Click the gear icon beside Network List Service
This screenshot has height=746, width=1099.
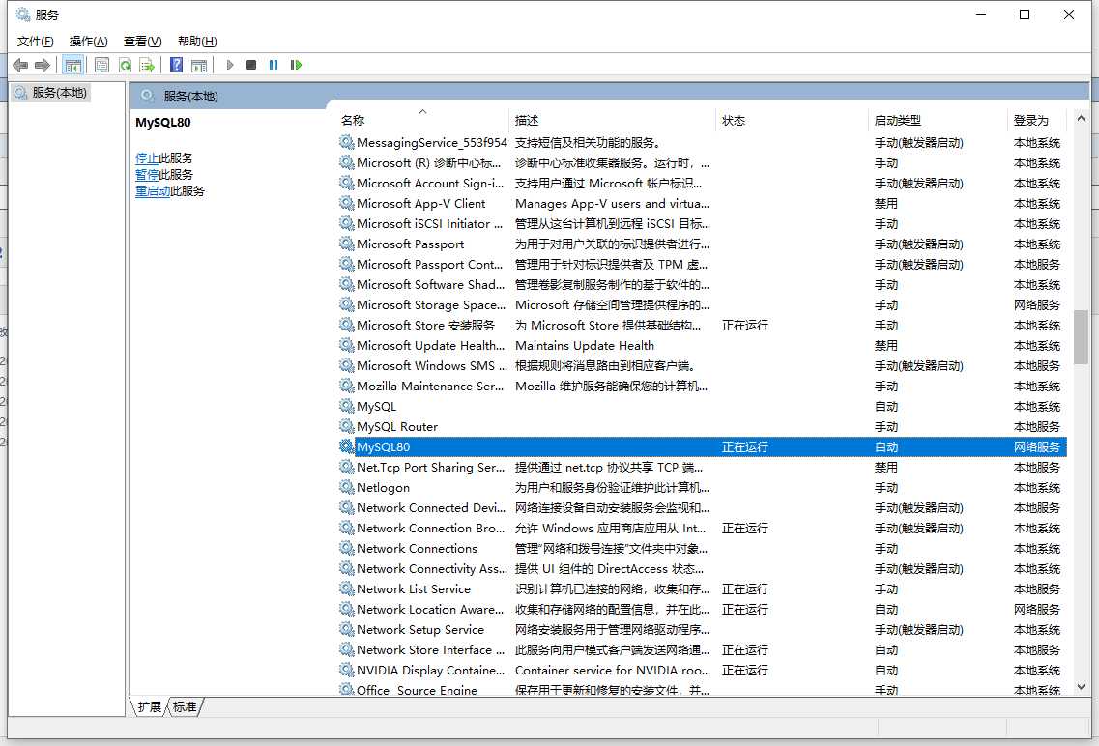(x=346, y=588)
